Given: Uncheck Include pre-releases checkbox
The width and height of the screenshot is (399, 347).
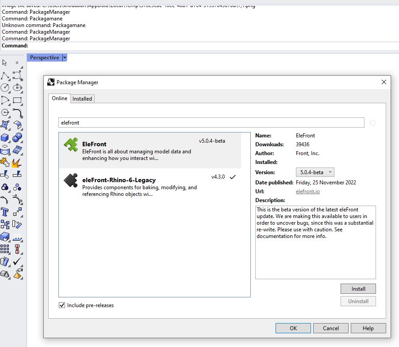Looking at the screenshot, I should 62,305.
